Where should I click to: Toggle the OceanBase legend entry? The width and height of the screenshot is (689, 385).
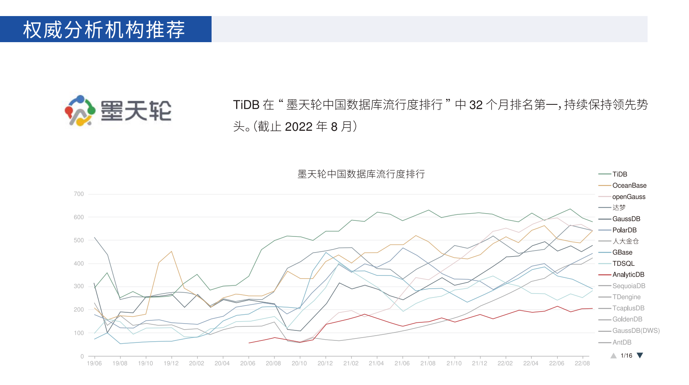(x=623, y=185)
